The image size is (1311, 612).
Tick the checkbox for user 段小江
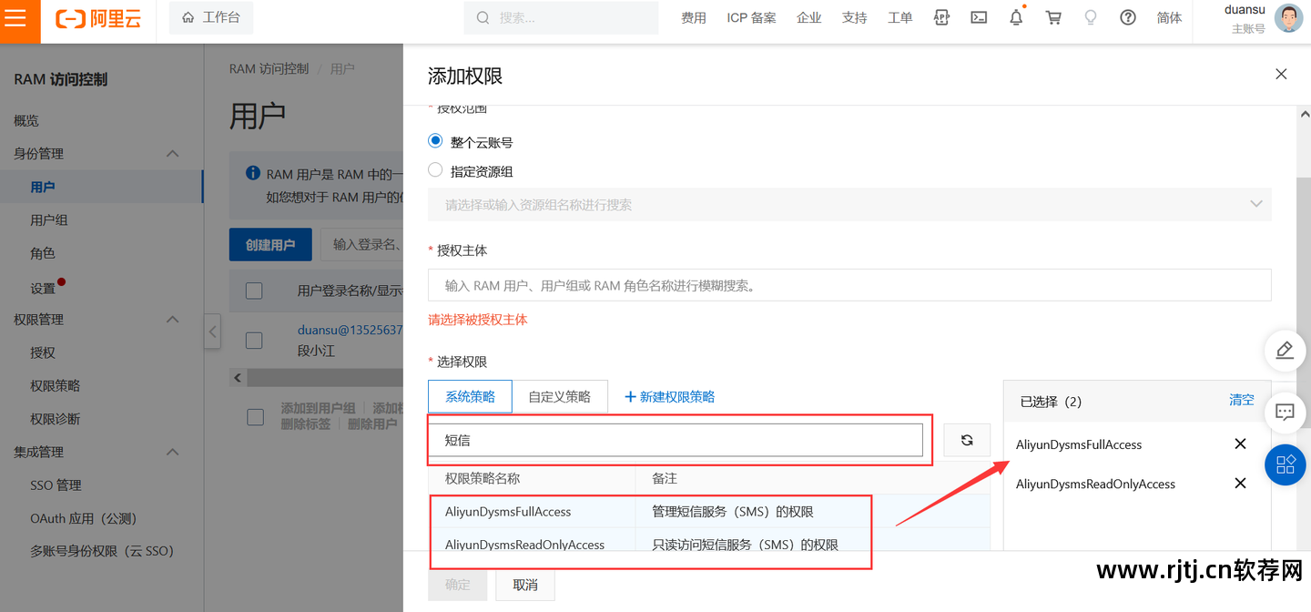255,340
